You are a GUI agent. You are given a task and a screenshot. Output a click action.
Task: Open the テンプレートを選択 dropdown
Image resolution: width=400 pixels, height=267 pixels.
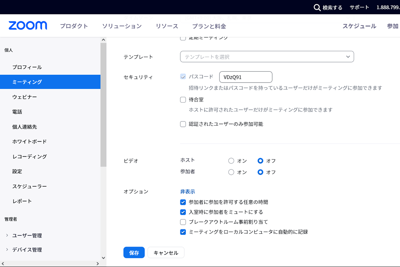267,56
